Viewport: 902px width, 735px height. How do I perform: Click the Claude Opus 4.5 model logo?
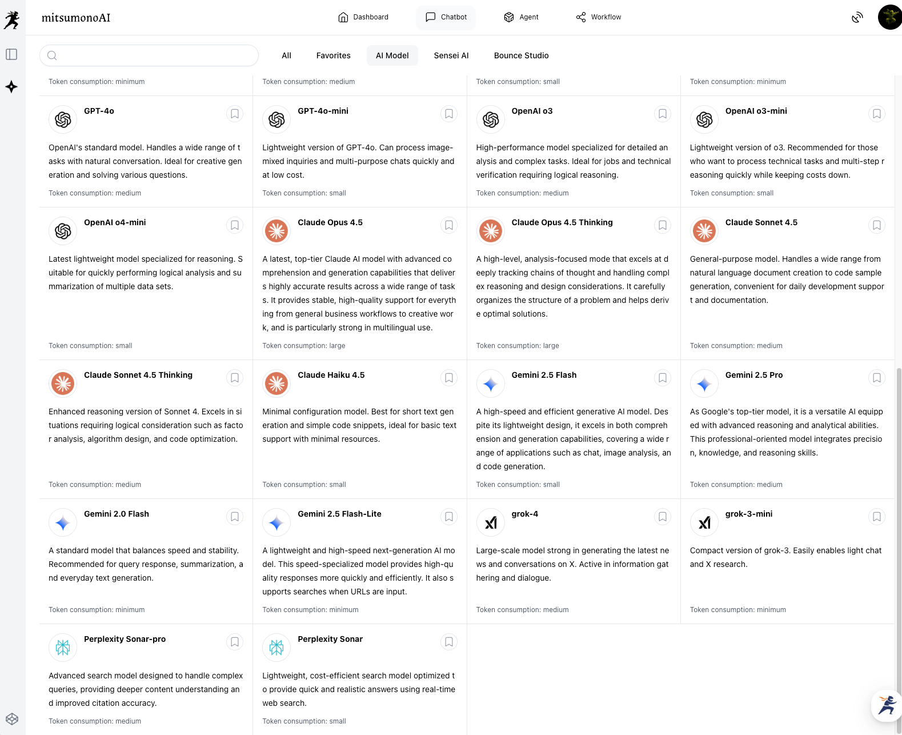(x=276, y=231)
